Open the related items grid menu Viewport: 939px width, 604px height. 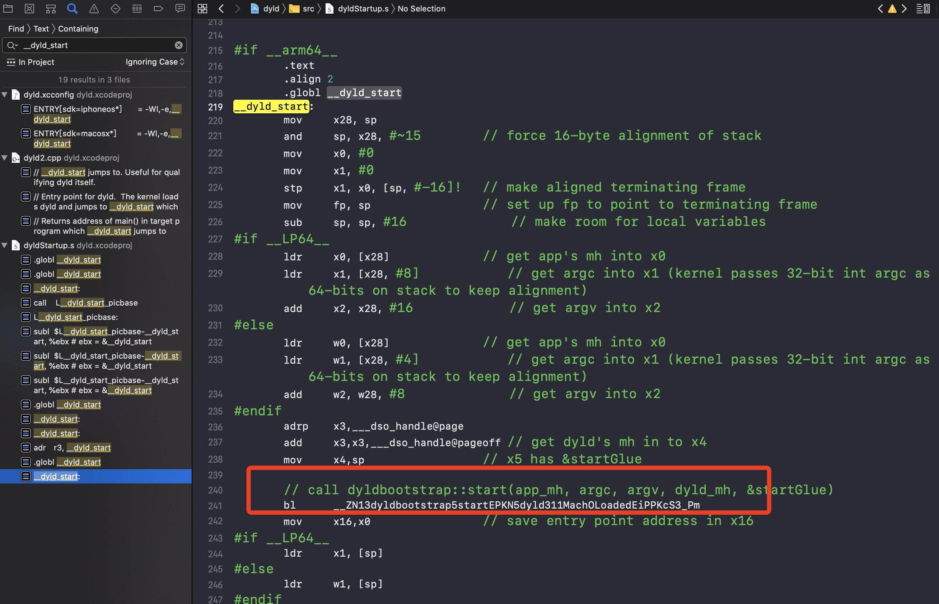tap(202, 9)
